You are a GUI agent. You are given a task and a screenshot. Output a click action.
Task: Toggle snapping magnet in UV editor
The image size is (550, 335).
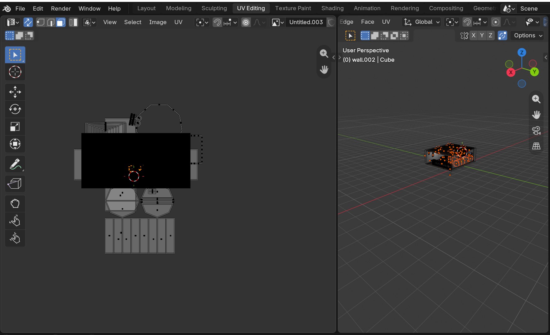(217, 22)
